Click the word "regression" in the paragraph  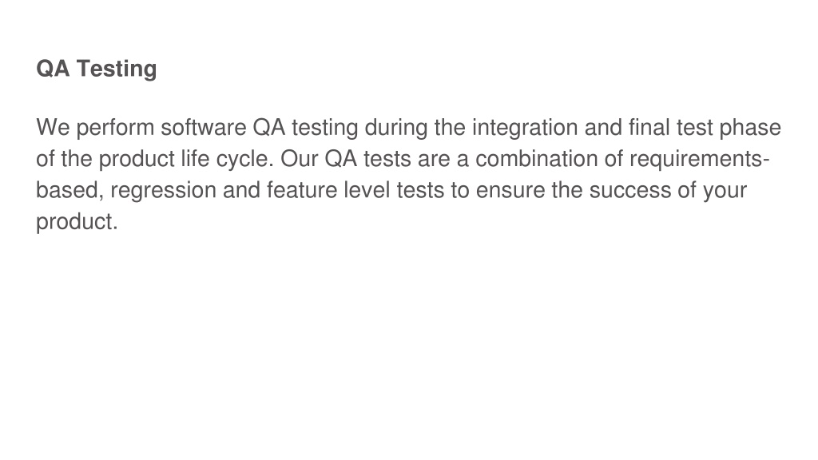tap(163, 191)
